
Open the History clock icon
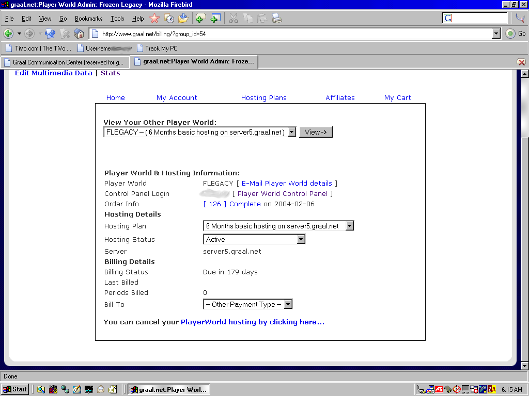[x=169, y=19]
